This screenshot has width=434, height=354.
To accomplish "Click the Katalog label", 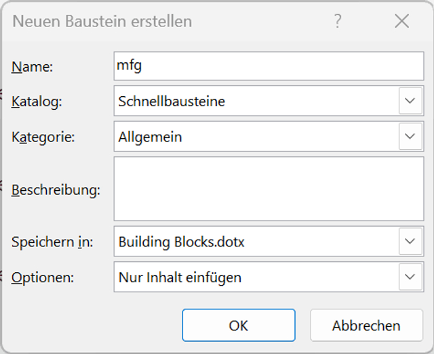I will click(x=37, y=102).
